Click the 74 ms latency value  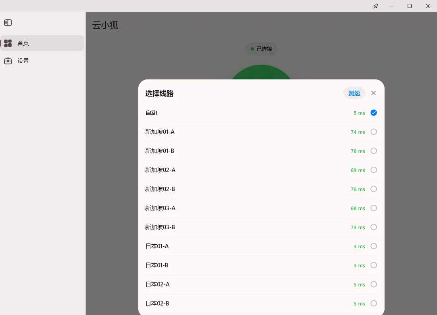(x=358, y=132)
